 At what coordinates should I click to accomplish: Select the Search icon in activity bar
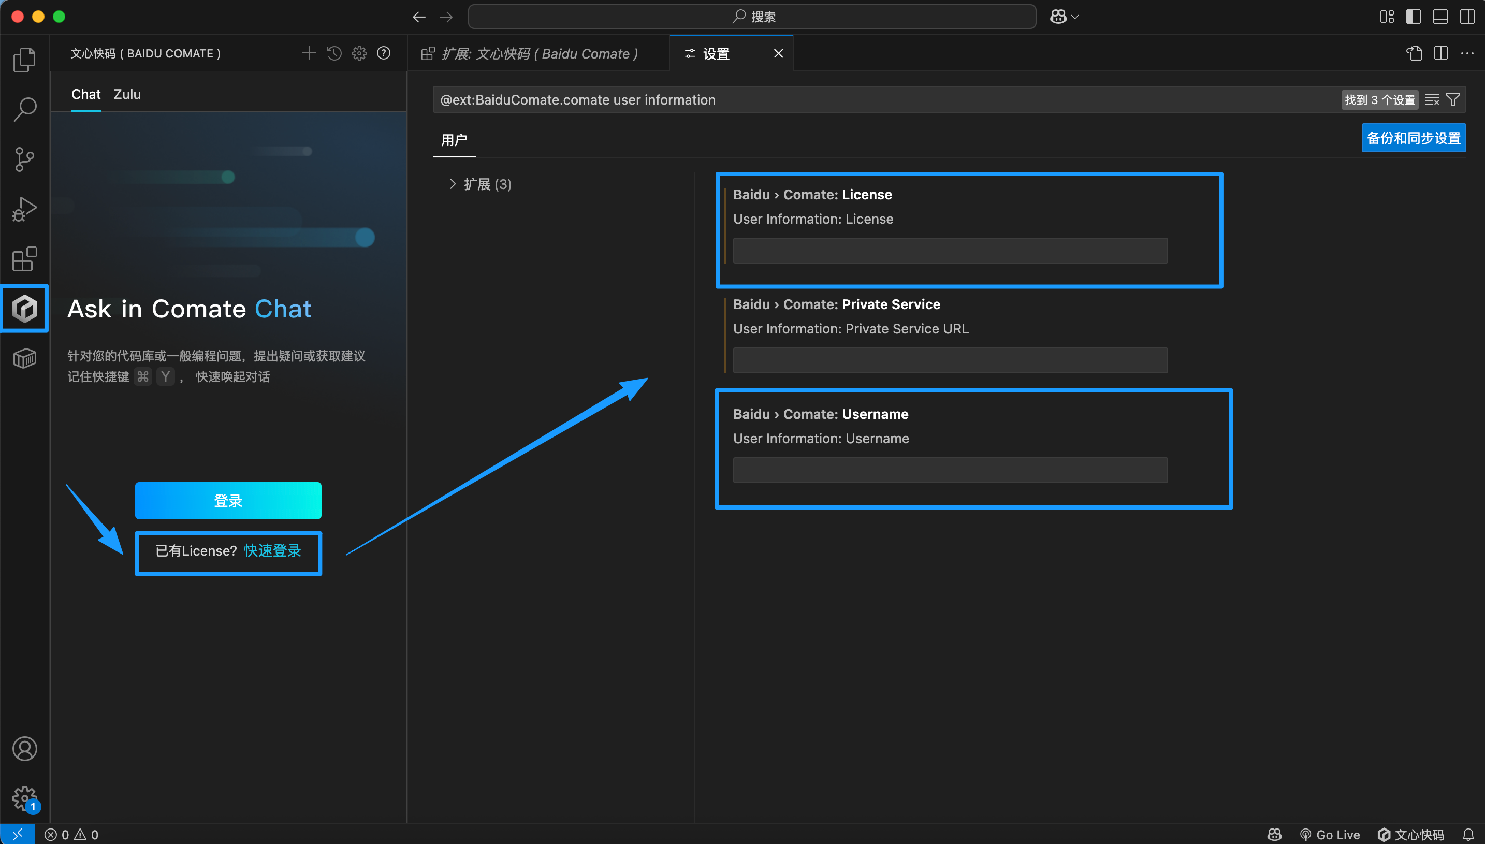(x=24, y=109)
